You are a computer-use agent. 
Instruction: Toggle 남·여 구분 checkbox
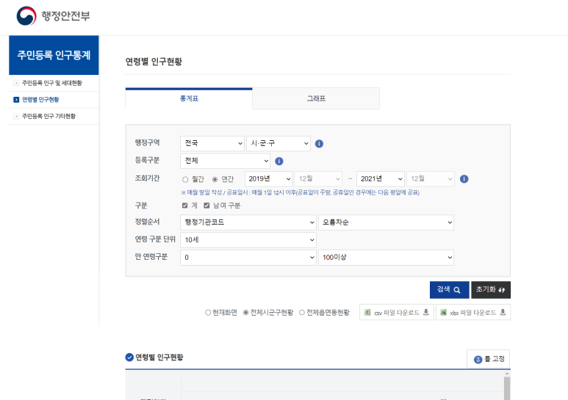click(206, 206)
